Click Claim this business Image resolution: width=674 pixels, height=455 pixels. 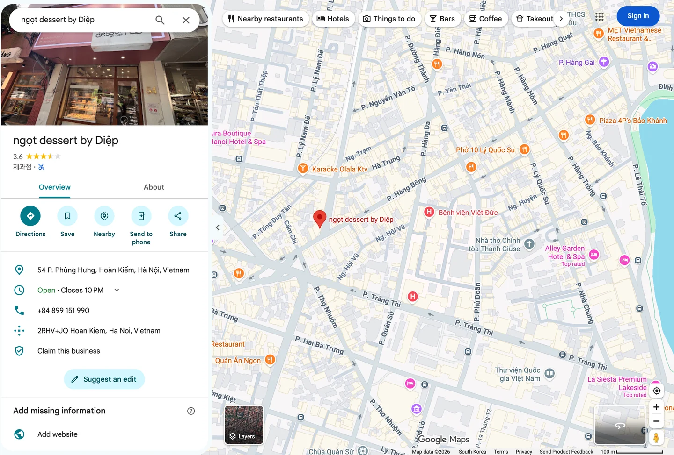pyautogui.click(x=104, y=351)
